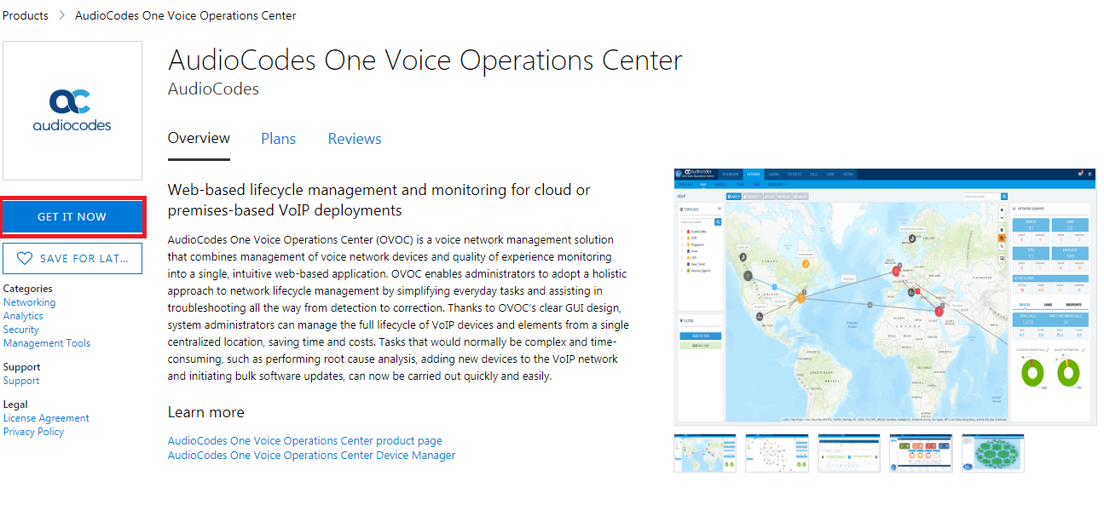
Task: Navigate to Products in the breadcrumb
Action: [26, 15]
